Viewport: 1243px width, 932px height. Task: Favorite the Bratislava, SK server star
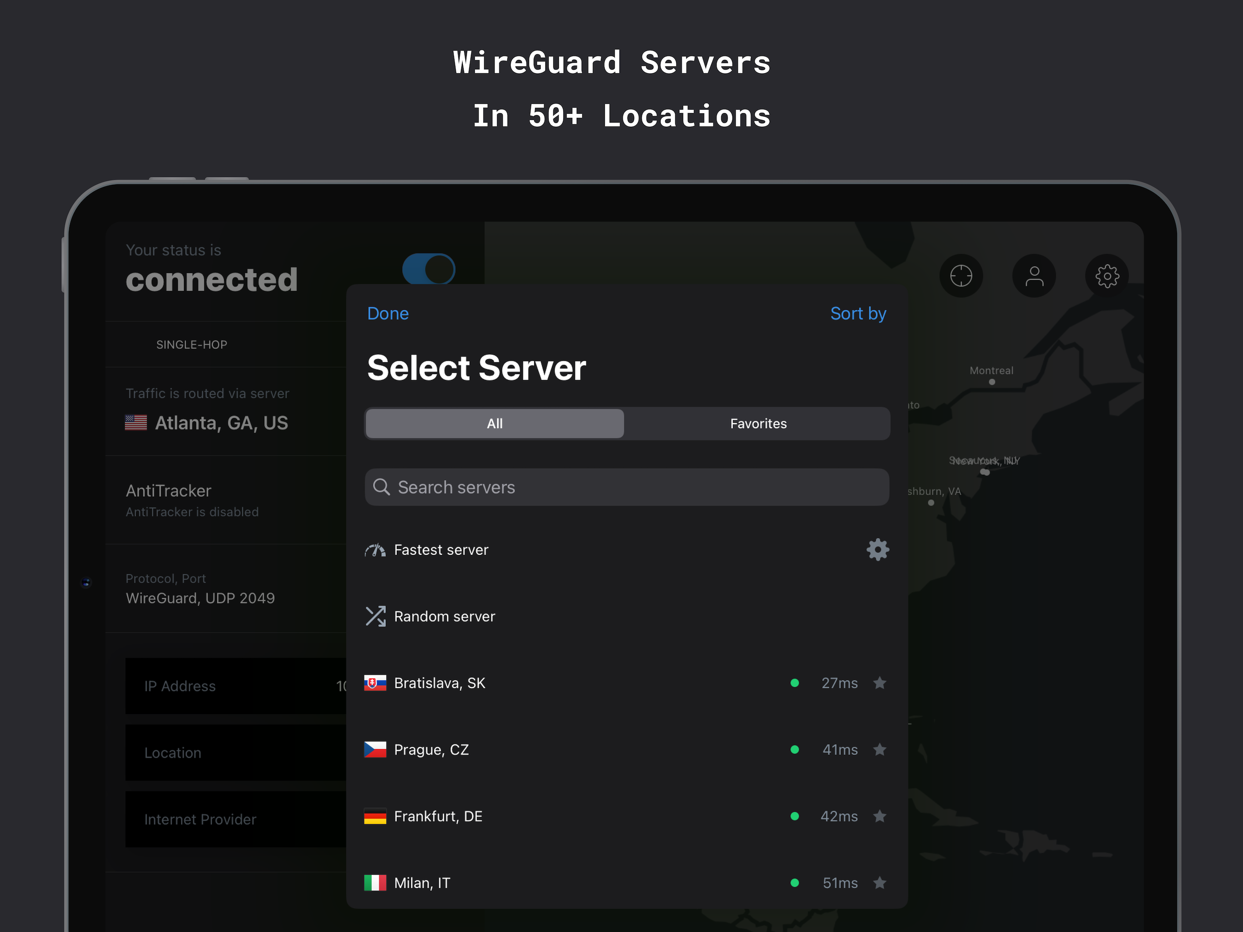[x=879, y=683]
